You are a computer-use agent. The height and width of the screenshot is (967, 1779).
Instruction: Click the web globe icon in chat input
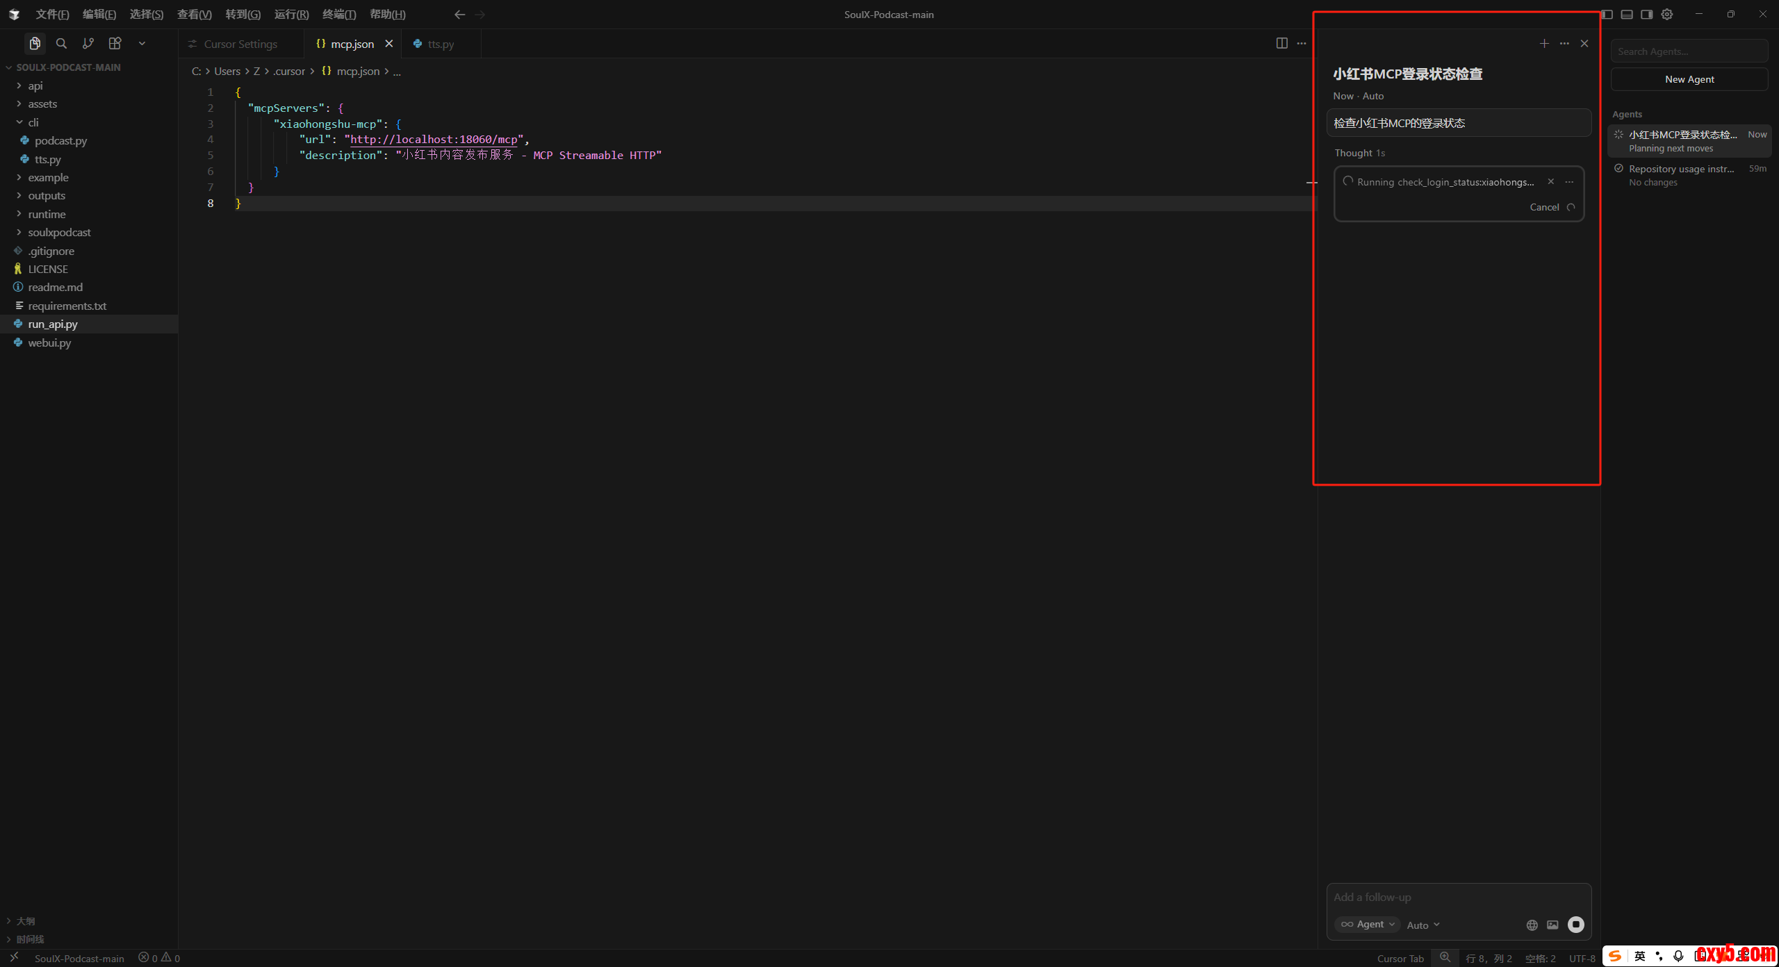tap(1532, 925)
